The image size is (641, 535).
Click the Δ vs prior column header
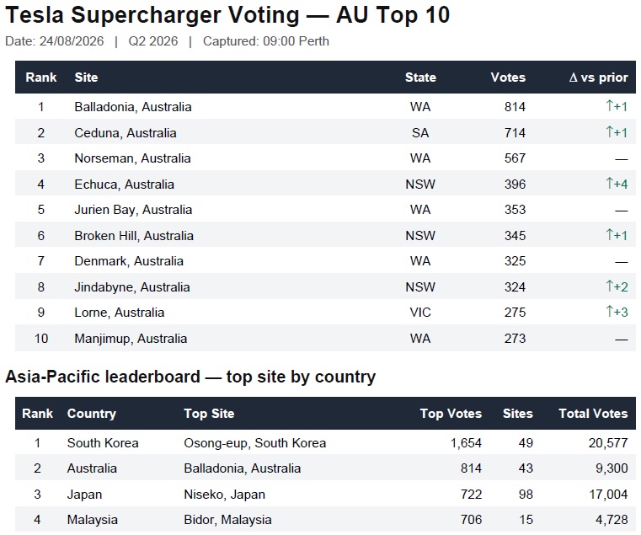598,78
